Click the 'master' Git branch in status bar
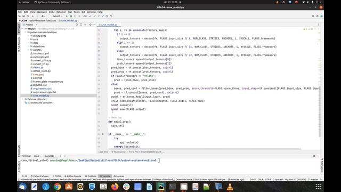The height and width of the screenshot is (192, 341). pos(313,179)
